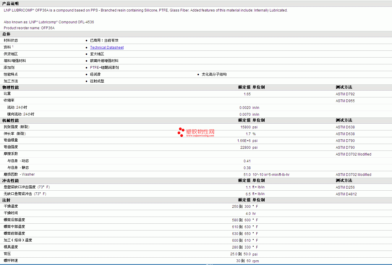Select the ASTM D4812 test method
The height and width of the screenshot is (265, 392).
click(x=346, y=194)
